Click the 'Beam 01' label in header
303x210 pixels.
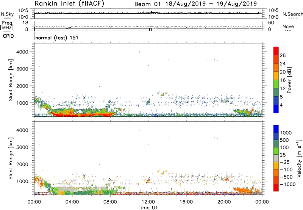point(147,4)
